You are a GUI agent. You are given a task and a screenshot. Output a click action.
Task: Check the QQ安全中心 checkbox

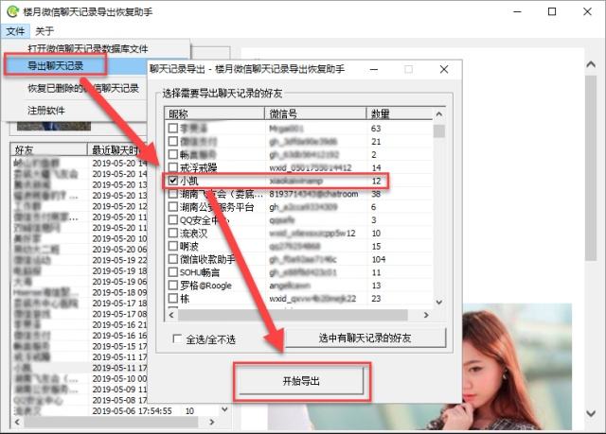coord(173,219)
